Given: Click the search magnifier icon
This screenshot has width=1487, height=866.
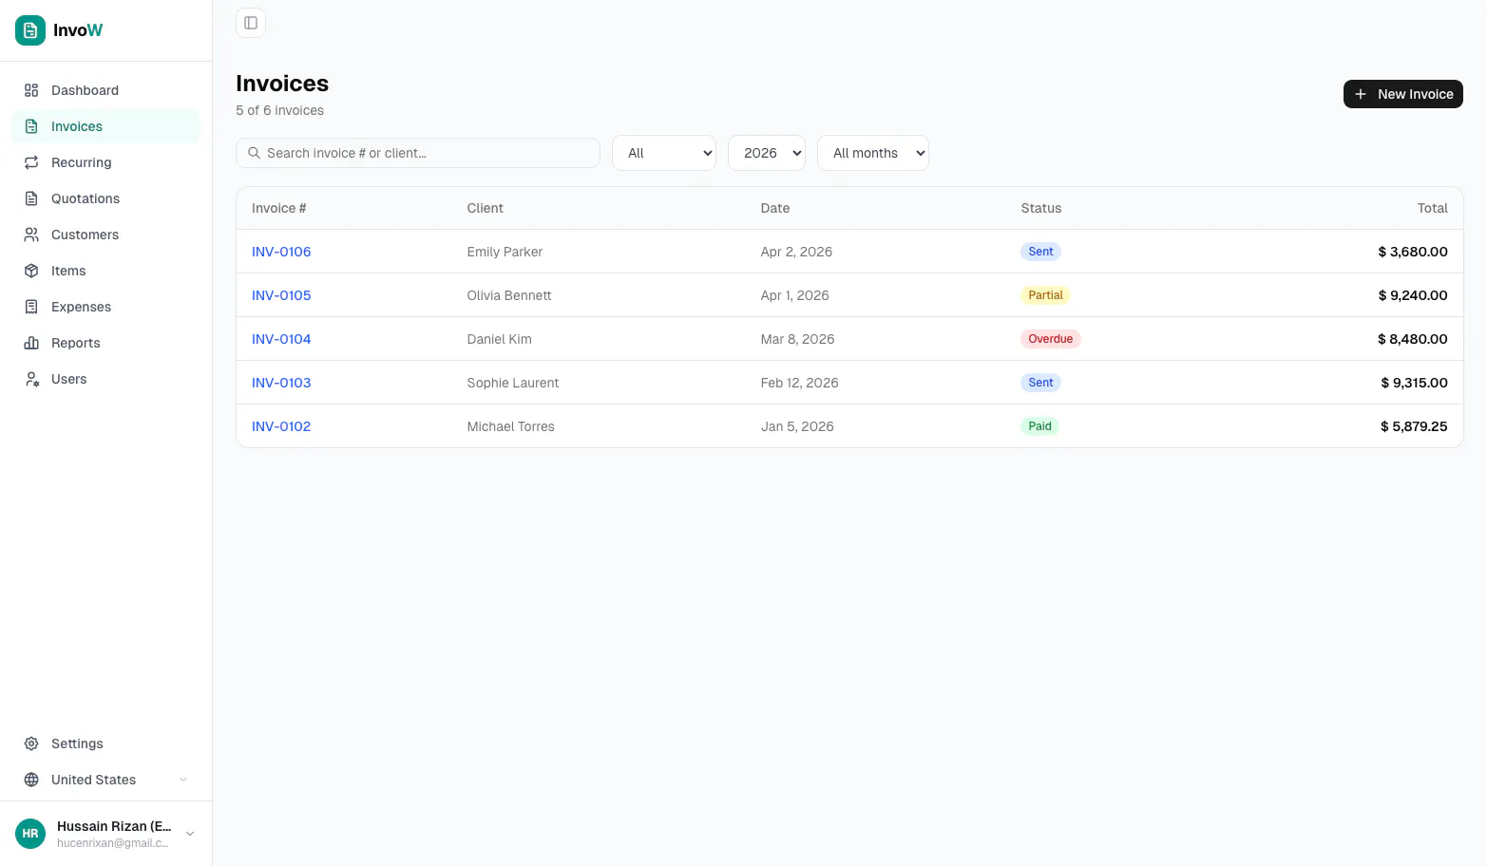Looking at the screenshot, I should coord(254,153).
